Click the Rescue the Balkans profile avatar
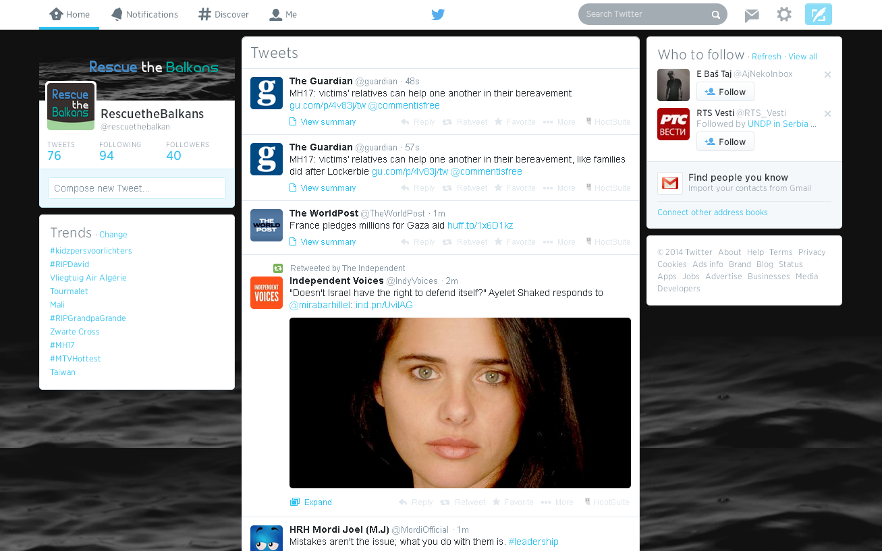Image resolution: width=882 pixels, height=551 pixels. [71, 106]
